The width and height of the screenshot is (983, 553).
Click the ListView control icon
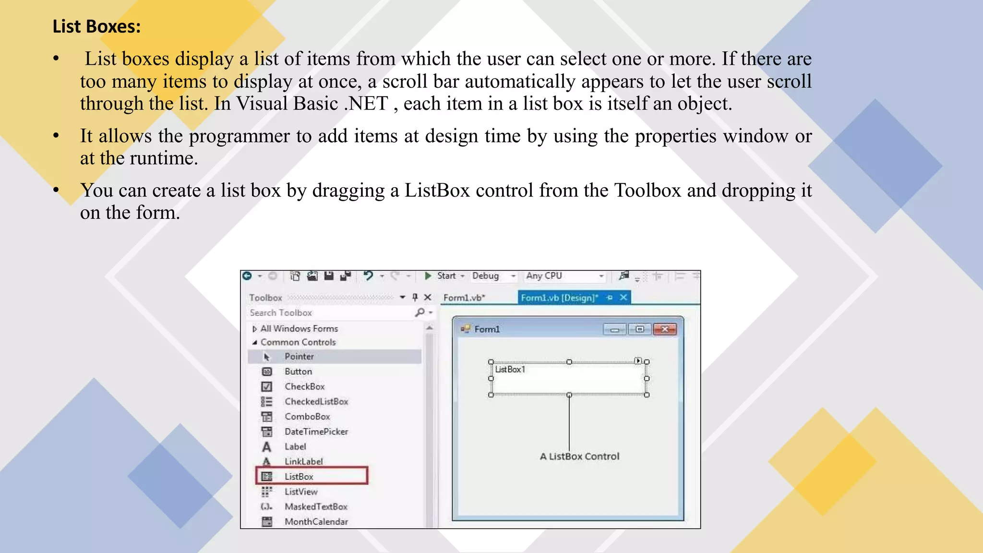click(267, 492)
